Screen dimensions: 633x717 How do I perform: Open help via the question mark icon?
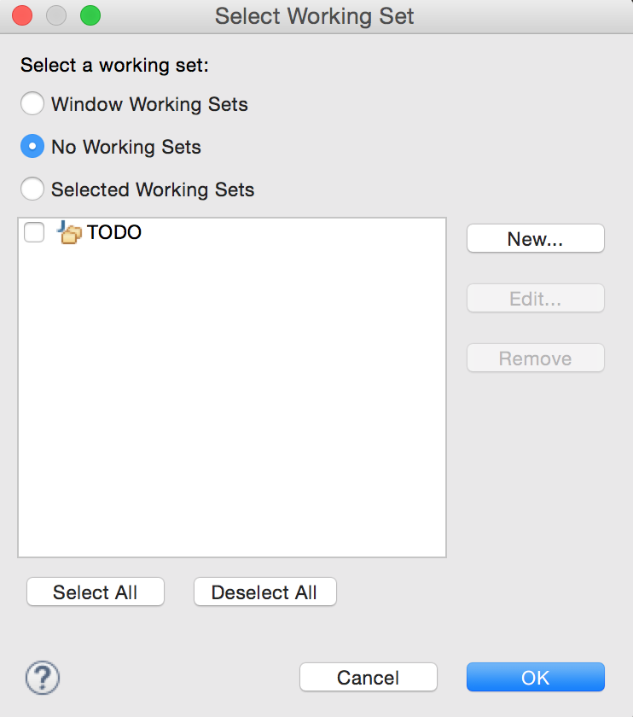(42, 677)
